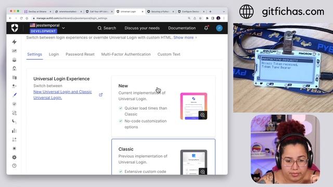Viewport: 333px width, 187px height.
Task: Open Applications stacked layers sidebar icon
Action: coord(14,60)
